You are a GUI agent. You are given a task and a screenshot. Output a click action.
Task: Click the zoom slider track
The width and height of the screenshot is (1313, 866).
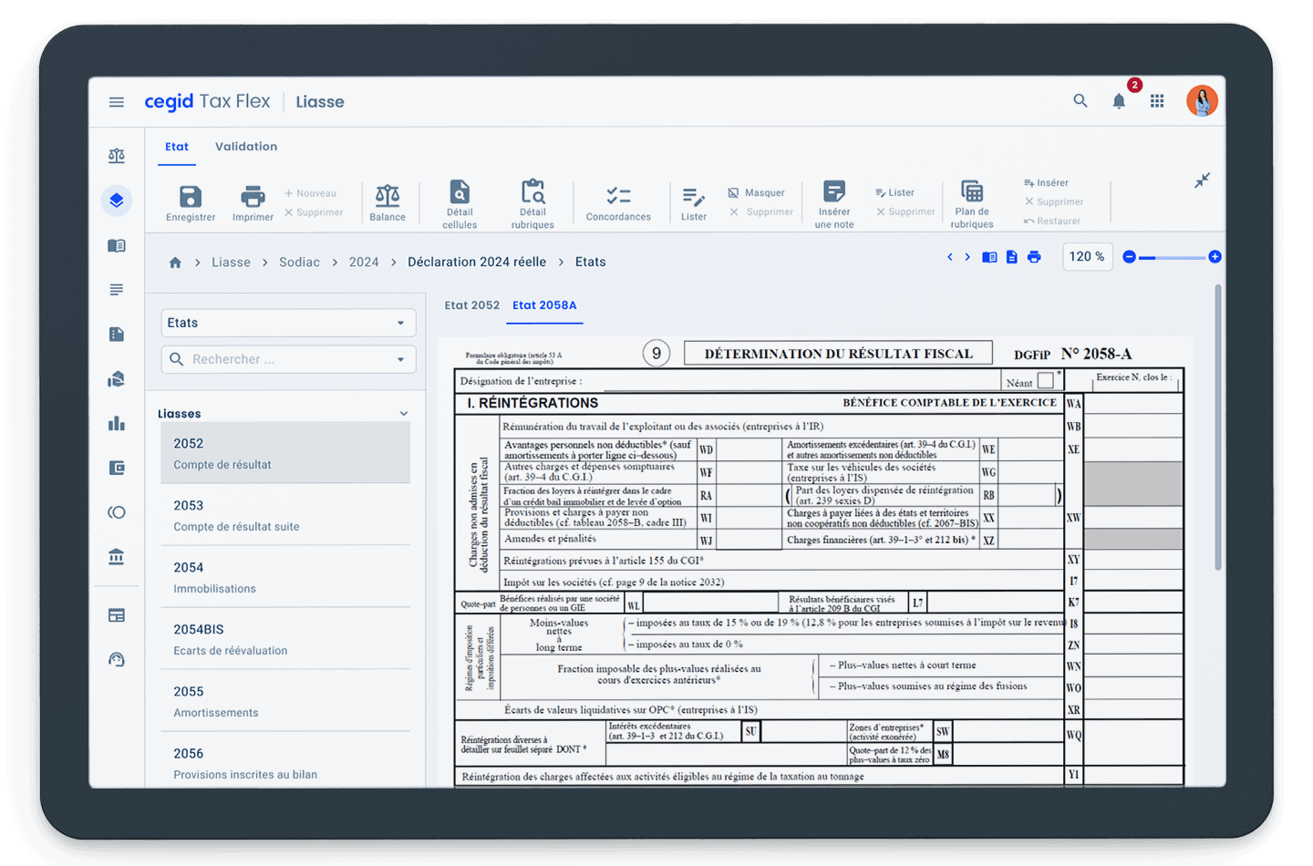pos(1176,258)
